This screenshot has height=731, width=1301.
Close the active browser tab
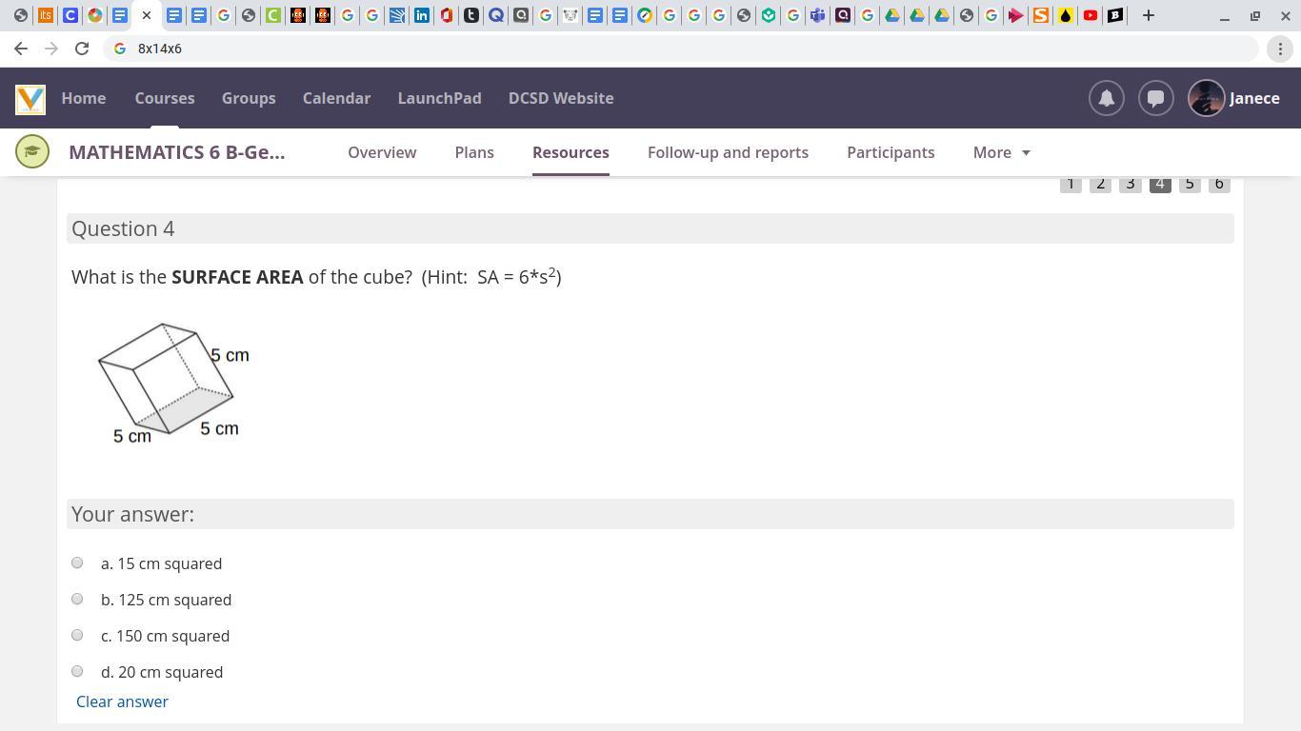click(147, 15)
